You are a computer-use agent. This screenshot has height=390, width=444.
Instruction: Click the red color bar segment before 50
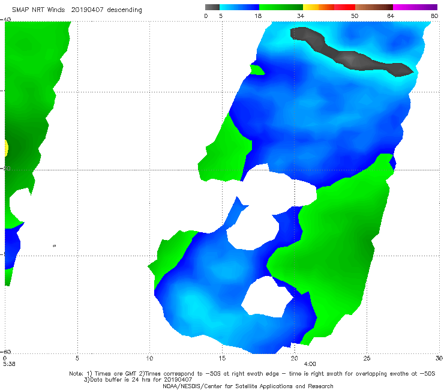click(344, 7)
